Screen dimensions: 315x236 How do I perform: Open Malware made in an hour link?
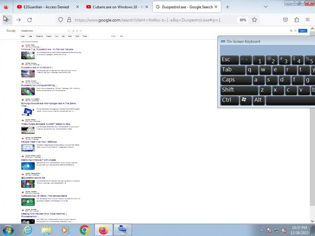pos(39,142)
